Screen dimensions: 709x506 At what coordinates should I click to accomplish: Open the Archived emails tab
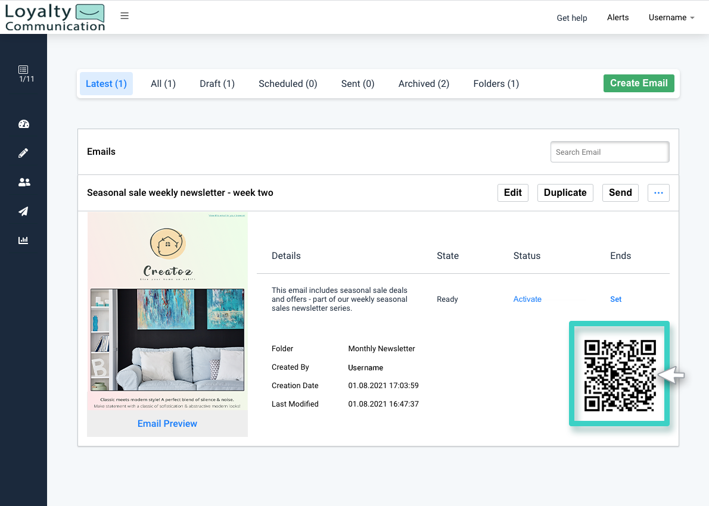pyautogui.click(x=424, y=83)
